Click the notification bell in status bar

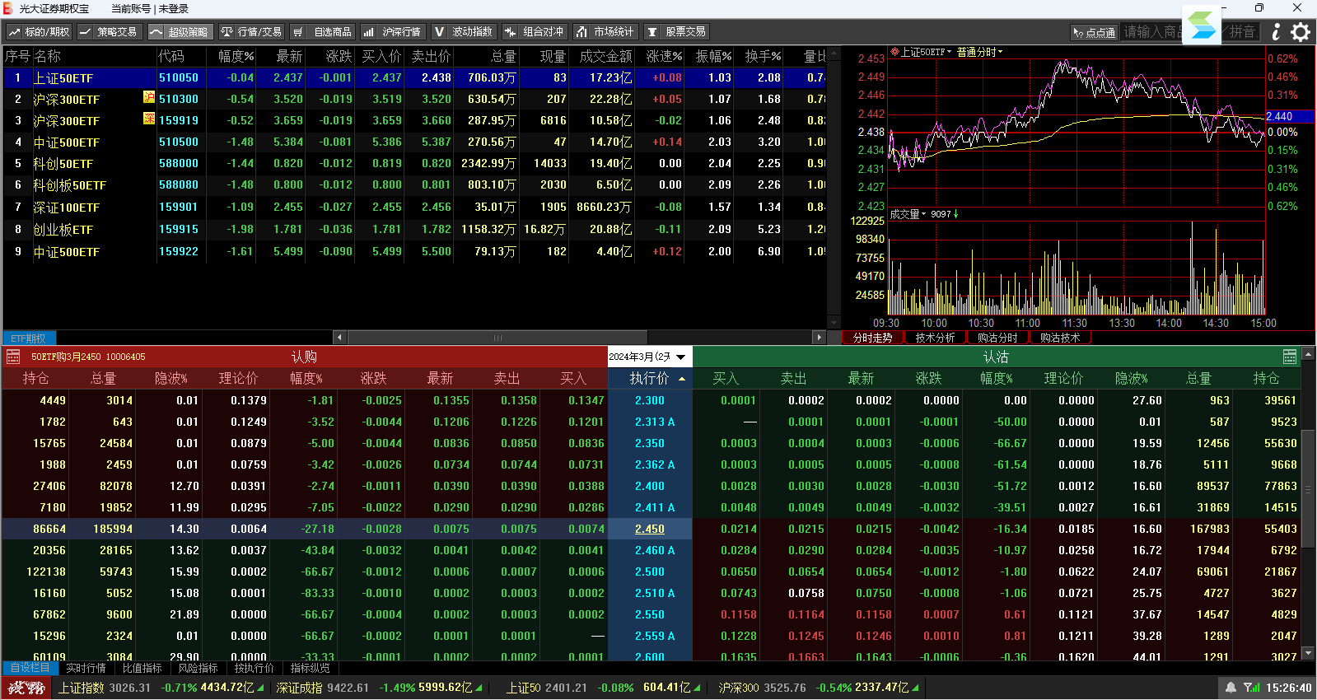click(x=1231, y=688)
